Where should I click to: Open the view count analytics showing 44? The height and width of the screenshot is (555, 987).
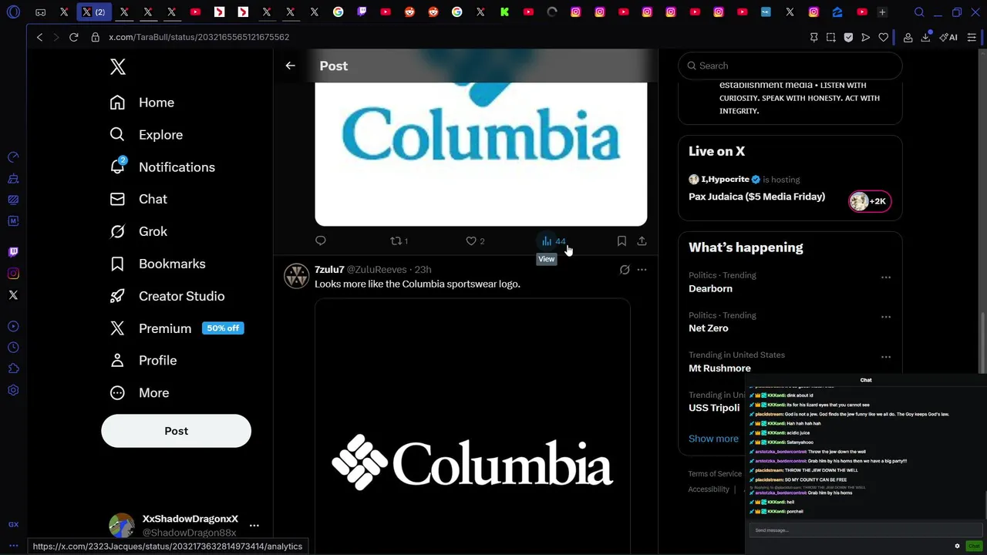tap(554, 241)
